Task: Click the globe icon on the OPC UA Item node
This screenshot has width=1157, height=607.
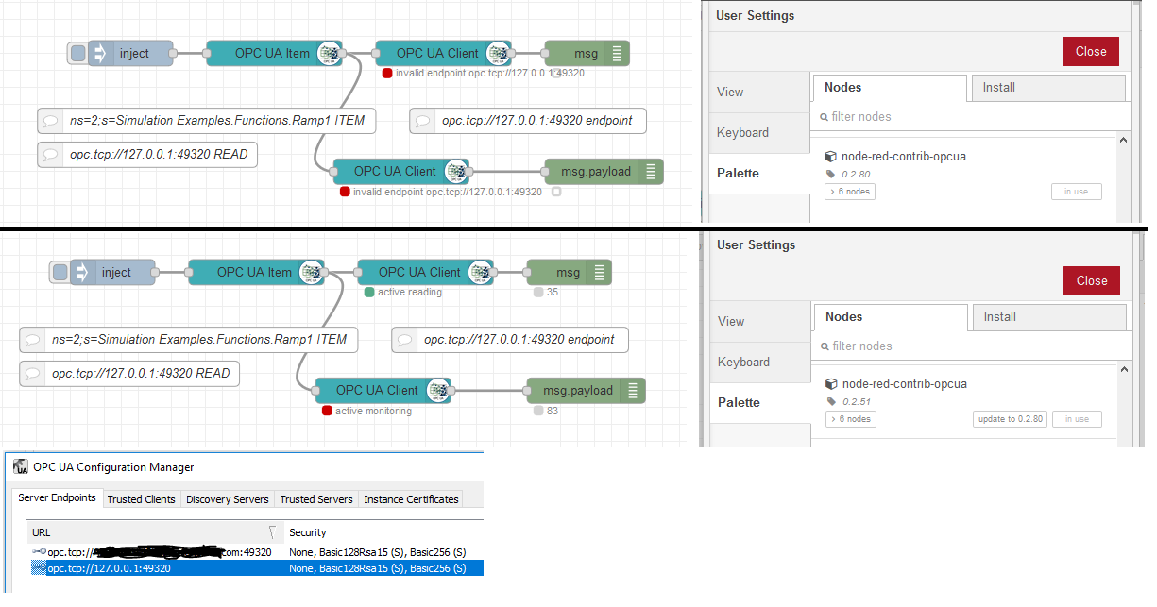Action: pos(329,54)
